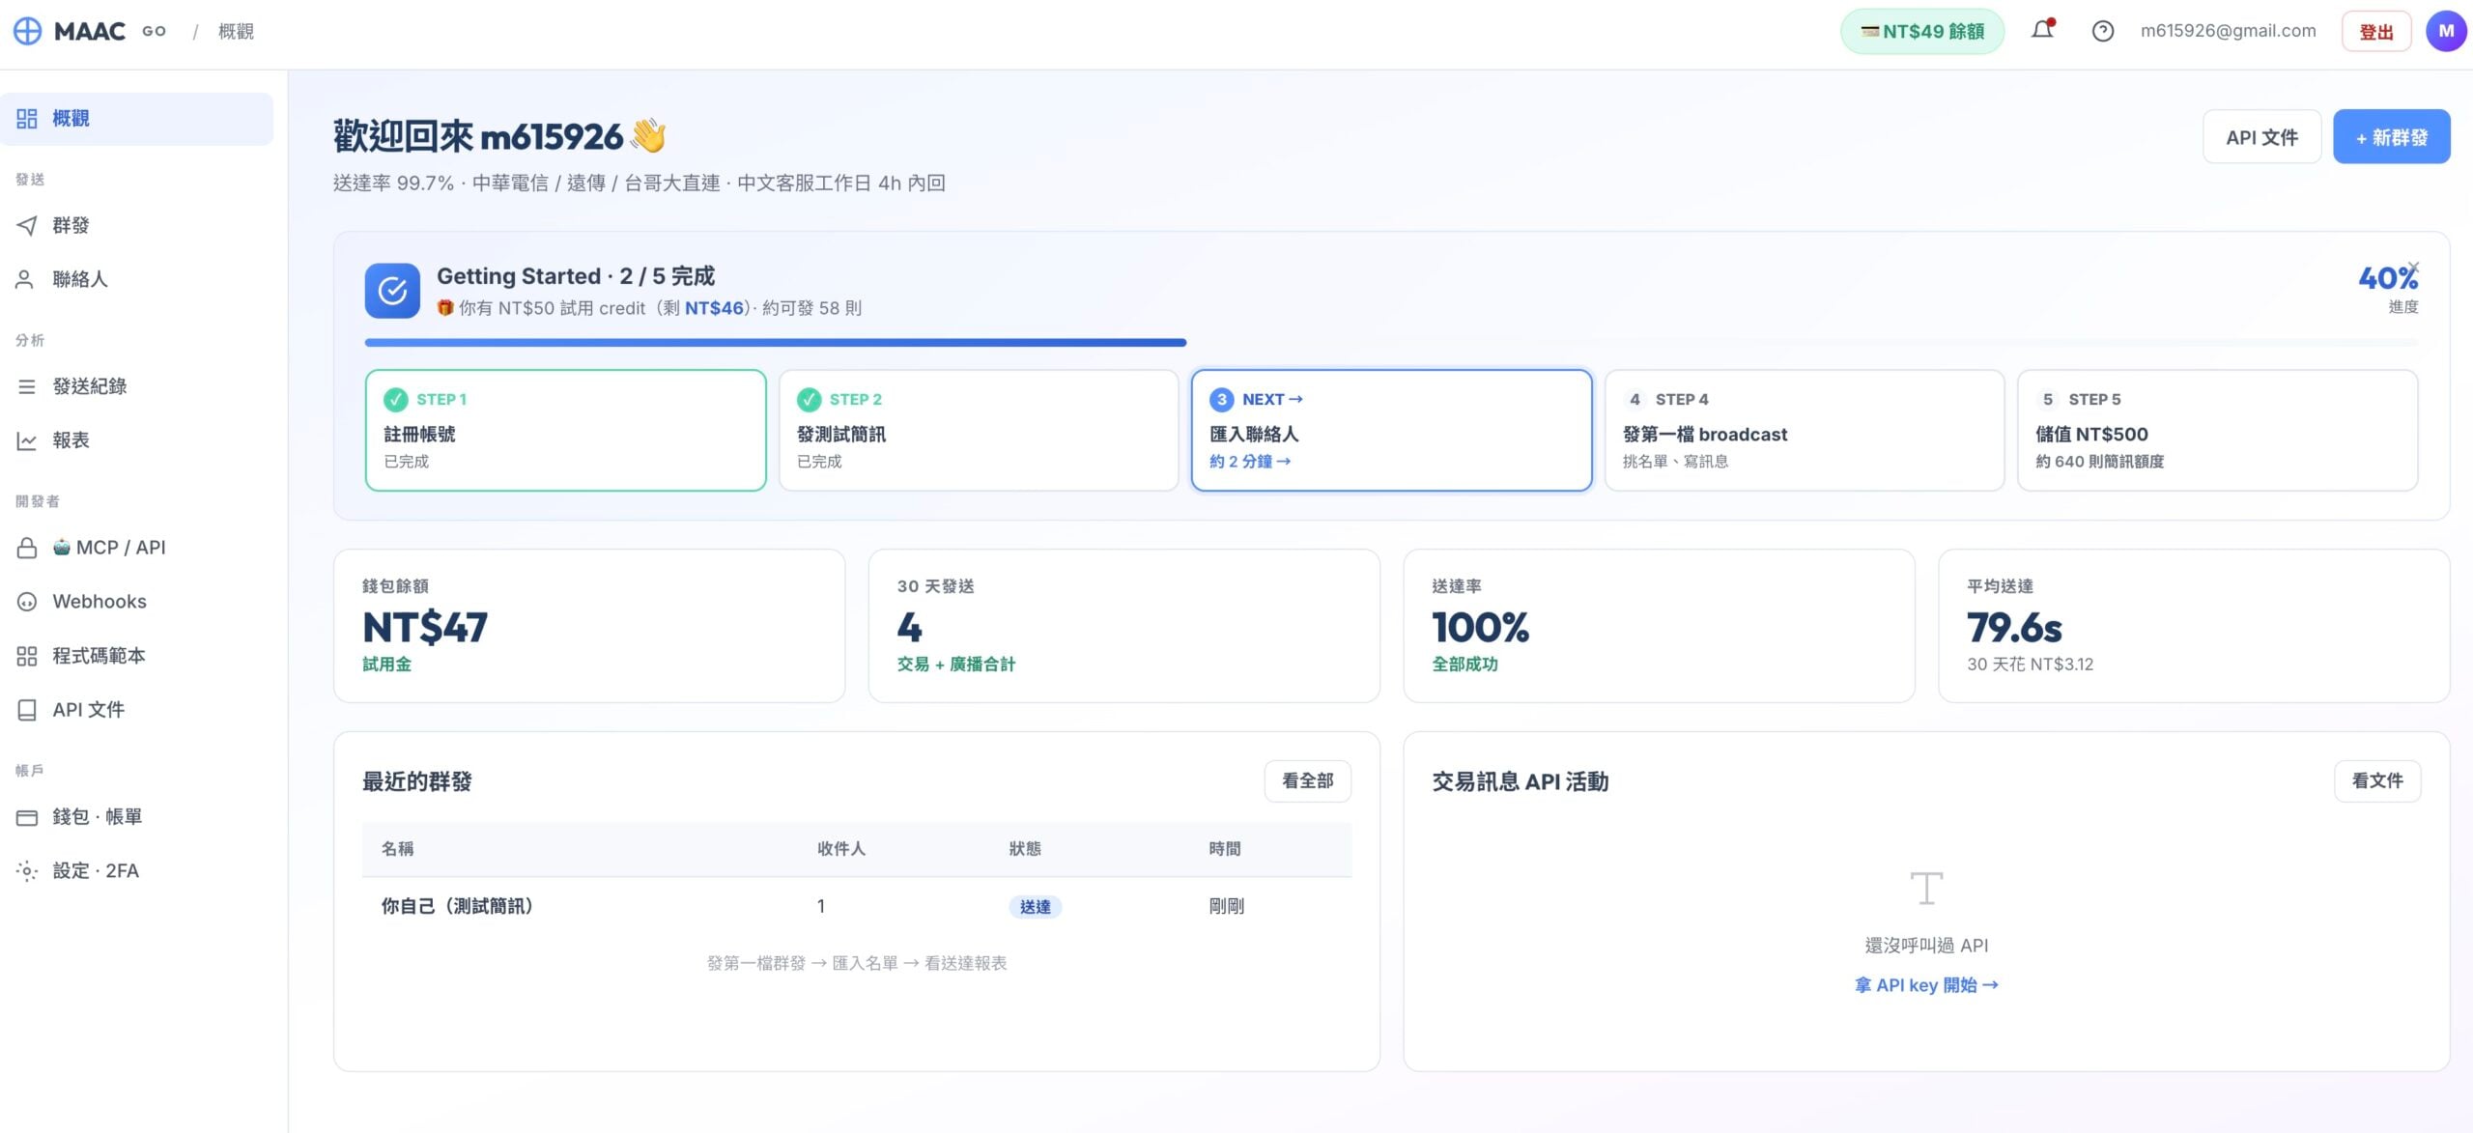Click the 剛剛 time cell
Viewport: 2473px width, 1133px height.
1227,906
